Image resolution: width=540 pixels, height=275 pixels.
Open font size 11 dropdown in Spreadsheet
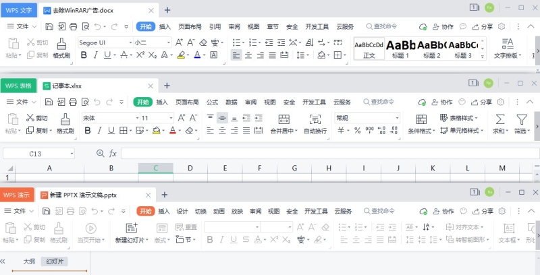click(x=171, y=118)
